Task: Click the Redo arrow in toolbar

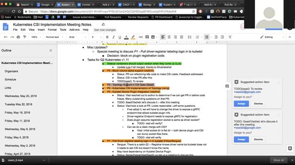Action: point(12,37)
